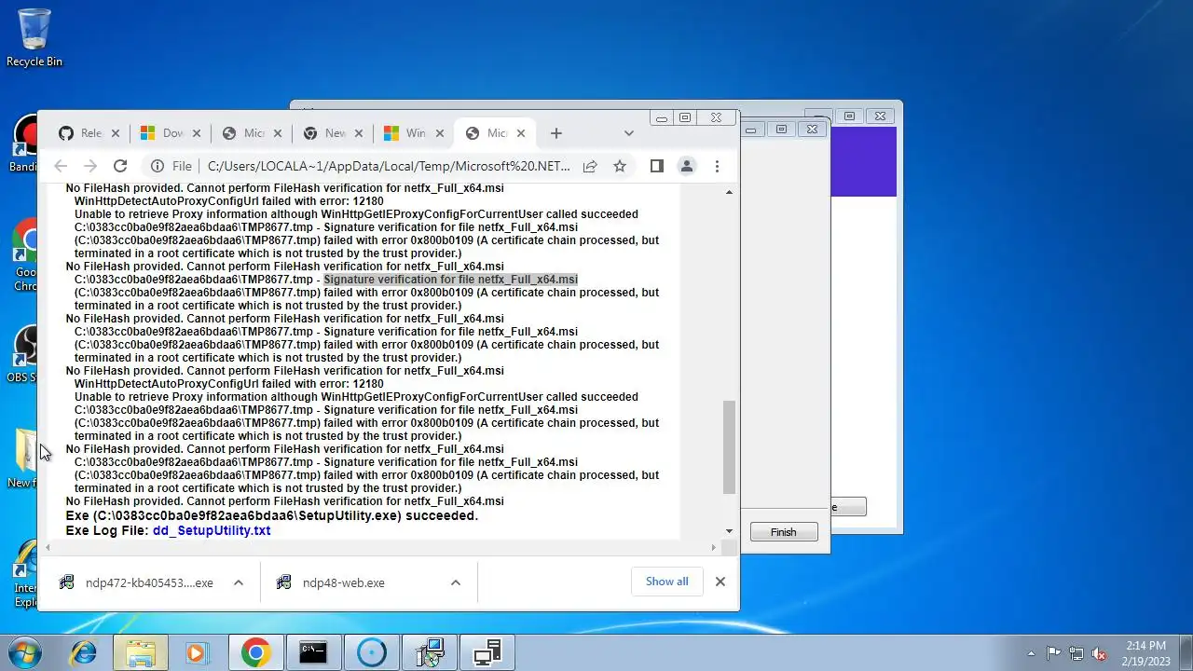Open Command Prompt from taskbar

(x=313, y=652)
